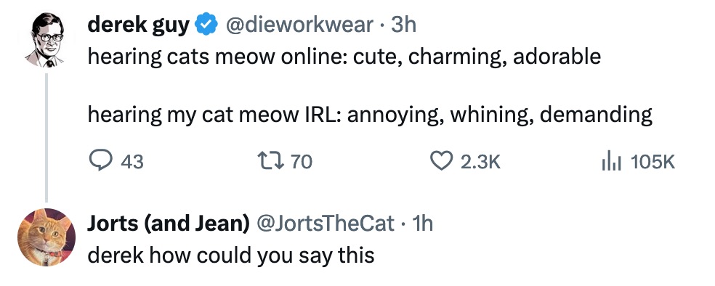Screen dimensions: 715x286
Task: Click the 43 replies count
Action: 132,162
